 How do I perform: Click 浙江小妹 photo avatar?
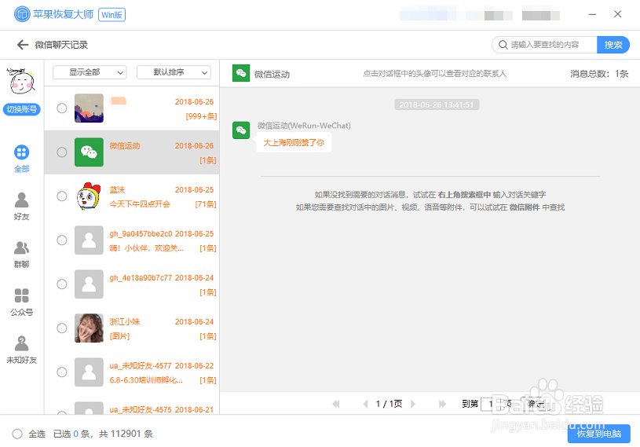coord(89,328)
